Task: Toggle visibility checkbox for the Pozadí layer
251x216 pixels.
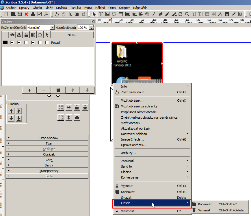Action: [12, 43]
